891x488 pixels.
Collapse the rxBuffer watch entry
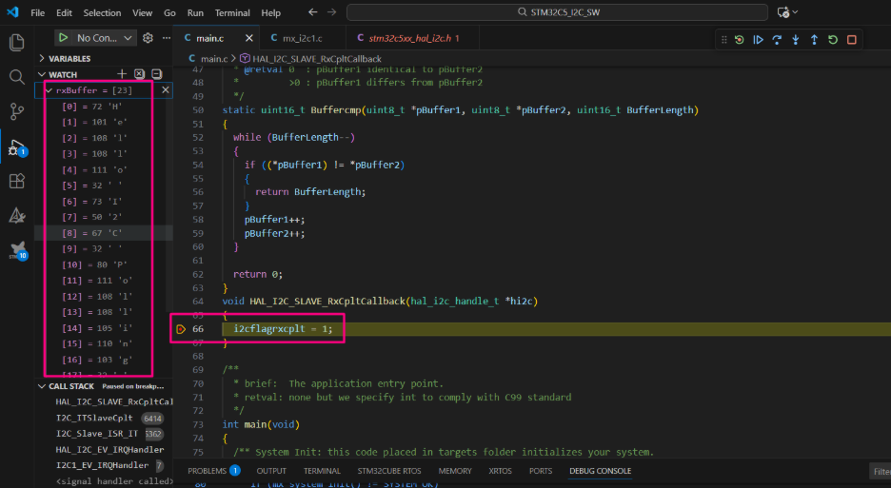[49, 90]
